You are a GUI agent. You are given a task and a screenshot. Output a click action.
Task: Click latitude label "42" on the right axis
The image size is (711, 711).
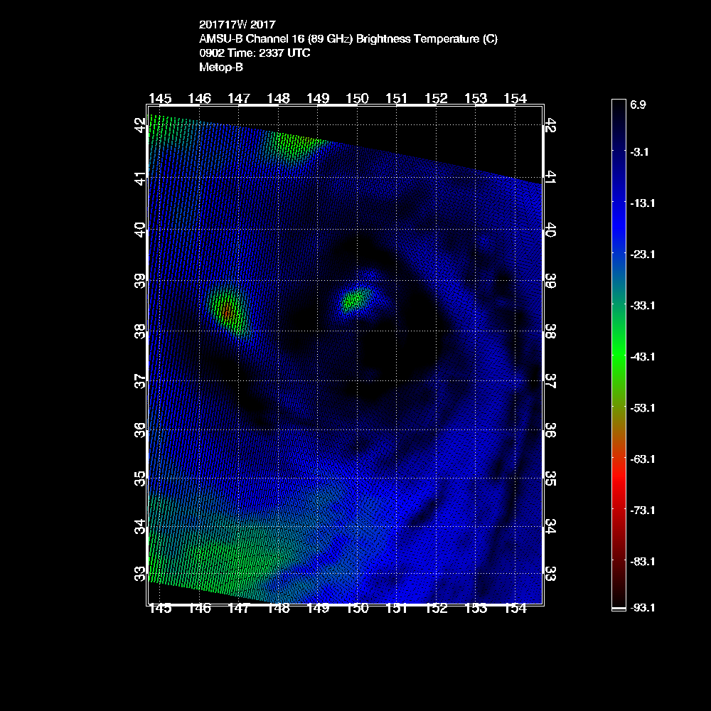tap(550, 125)
